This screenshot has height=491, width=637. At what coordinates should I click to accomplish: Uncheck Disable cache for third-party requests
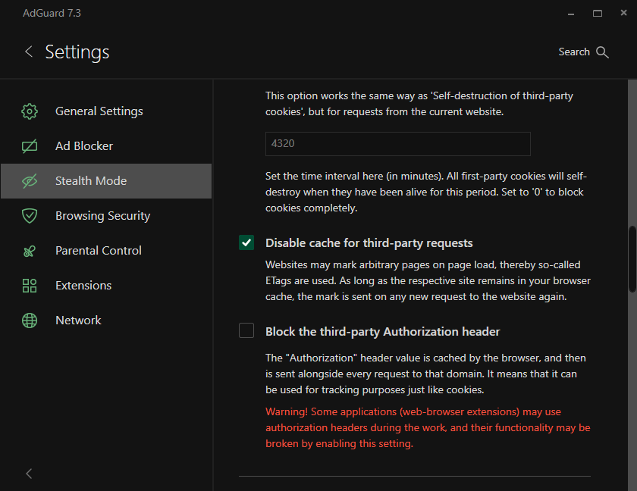[x=246, y=242]
